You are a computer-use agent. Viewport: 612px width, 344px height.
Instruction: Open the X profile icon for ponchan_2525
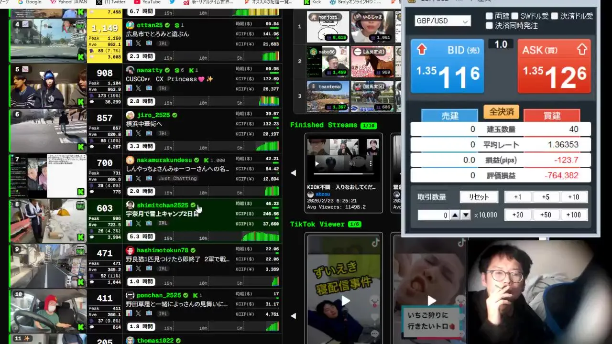(x=138, y=313)
